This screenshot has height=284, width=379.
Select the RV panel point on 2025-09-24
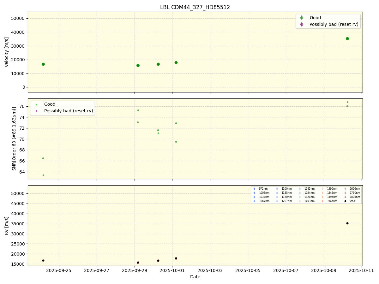click(x=43, y=260)
